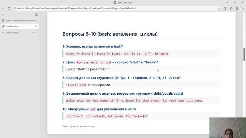
Task: Click question 9 about the infinite loop
Action: pos(123,94)
